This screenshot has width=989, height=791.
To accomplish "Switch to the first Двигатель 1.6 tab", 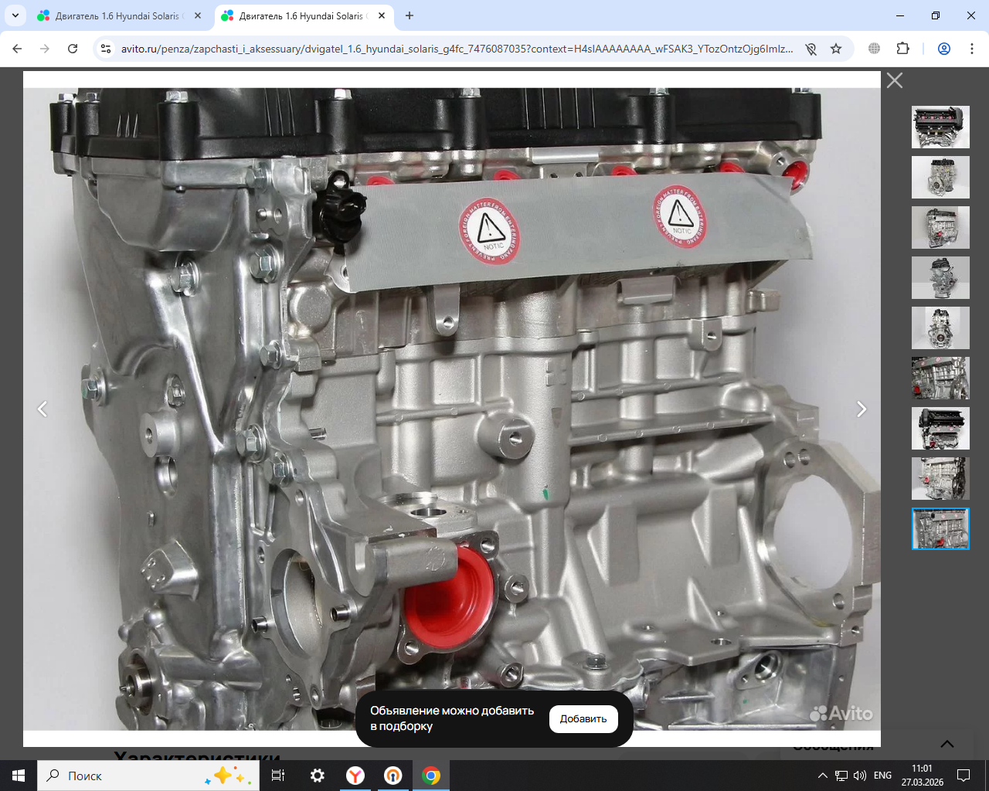I will tap(116, 15).
